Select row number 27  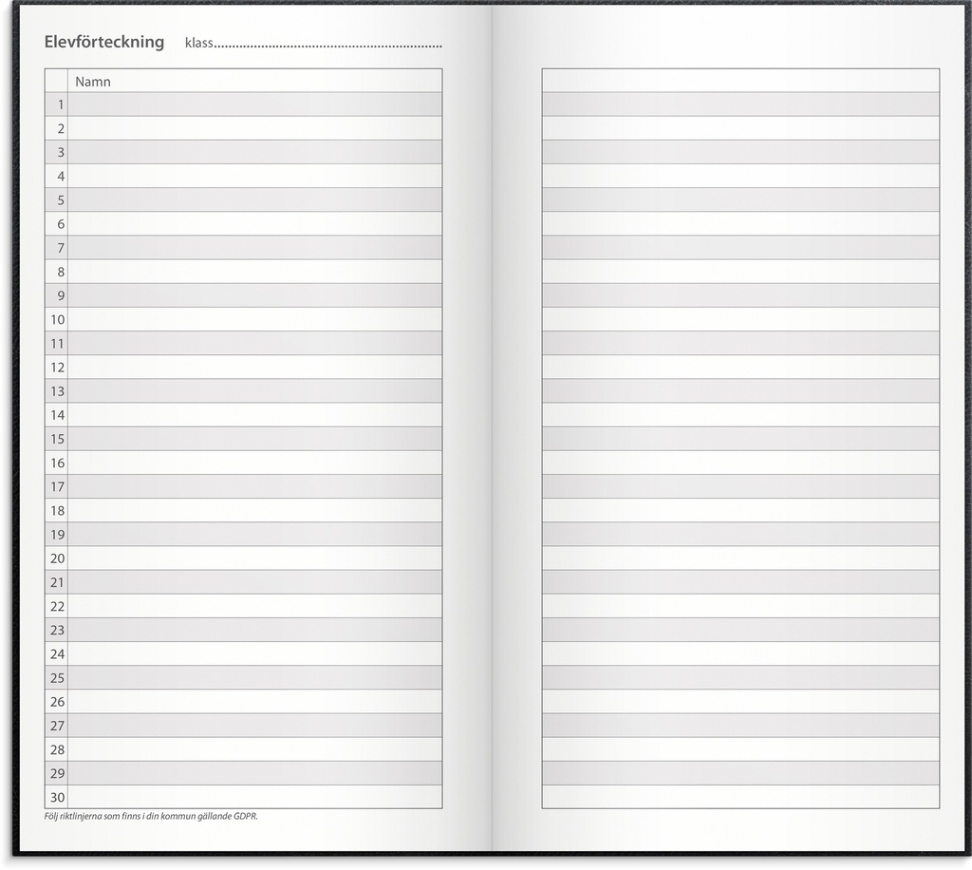(x=243, y=725)
